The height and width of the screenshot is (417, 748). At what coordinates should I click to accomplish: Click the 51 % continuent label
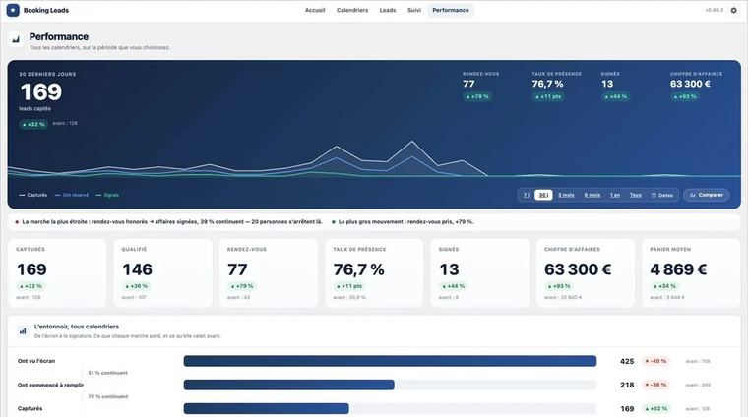tap(108, 373)
